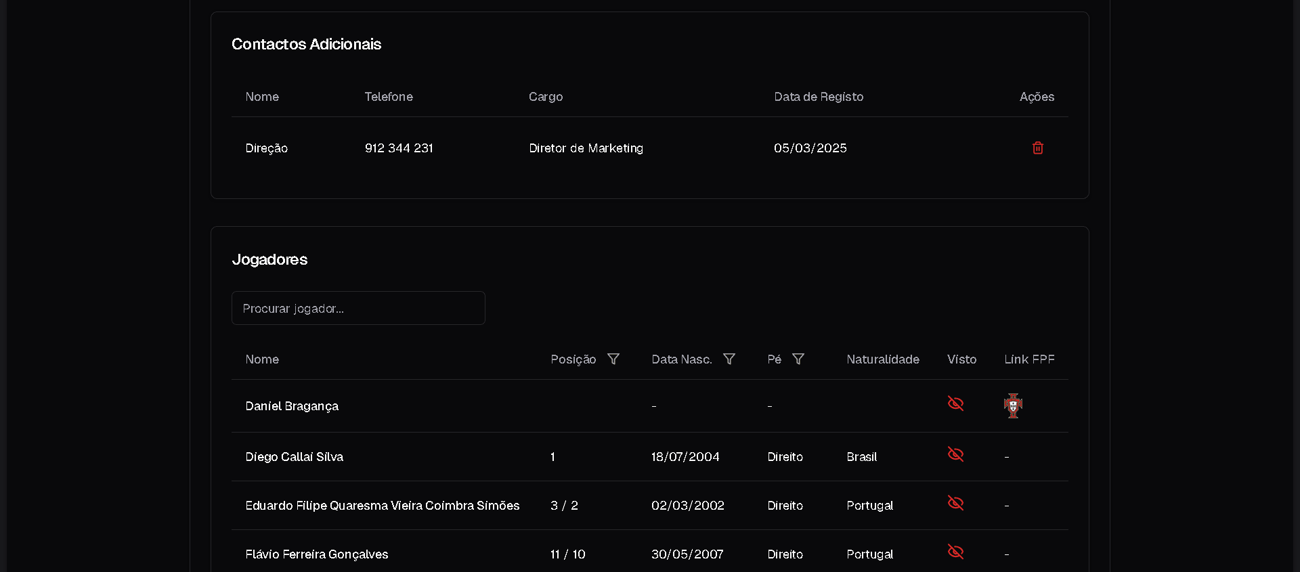Click the Link FPF column header
Image resolution: width=1300 pixels, height=572 pixels.
pos(1029,359)
